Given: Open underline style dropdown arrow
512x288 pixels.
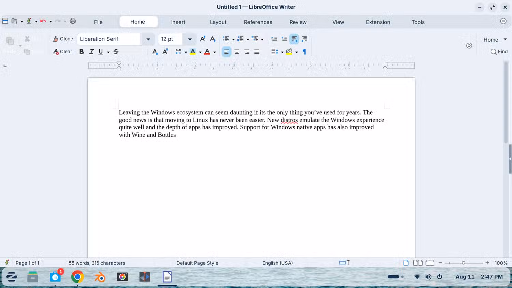Looking at the screenshot, I should pyautogui.click(x=108, y=52).
